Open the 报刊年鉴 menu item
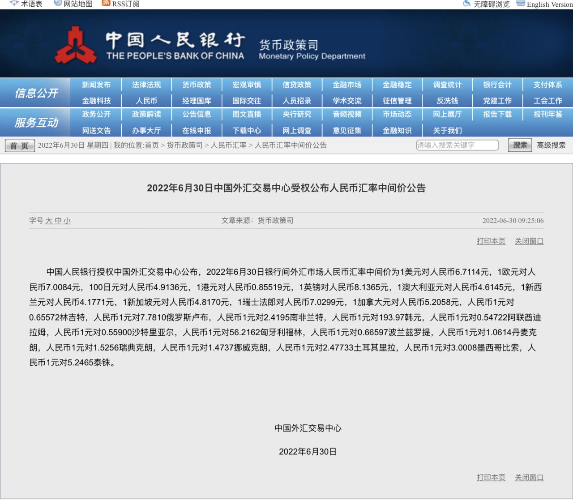Screen dimensions: 573x500 tap(547, 114)
